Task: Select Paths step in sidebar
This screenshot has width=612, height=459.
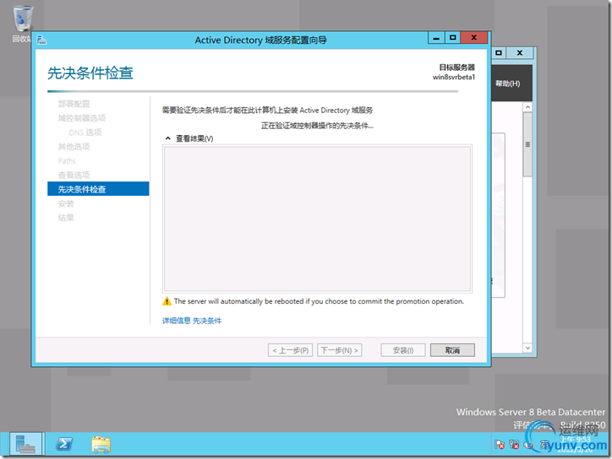Action: click(x=67, y=161)
